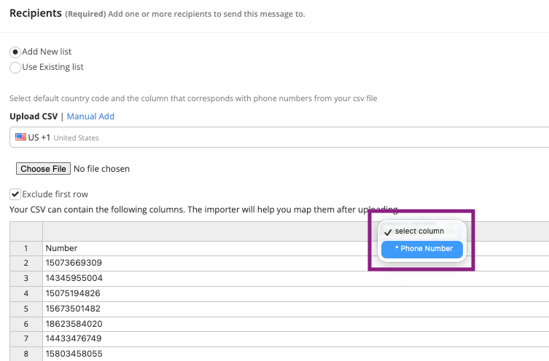Image resolution: width=549 pixels, height=361 pixels.
Task: Select the cell containing 15803458055
Action: (73, 354)
